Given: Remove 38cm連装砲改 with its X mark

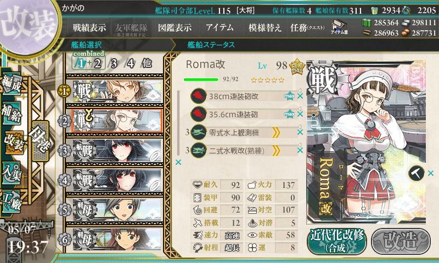Looking at the screenshot, I should pos(300,96).
